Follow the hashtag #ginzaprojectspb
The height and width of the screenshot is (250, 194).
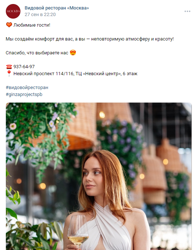[24, 95]
